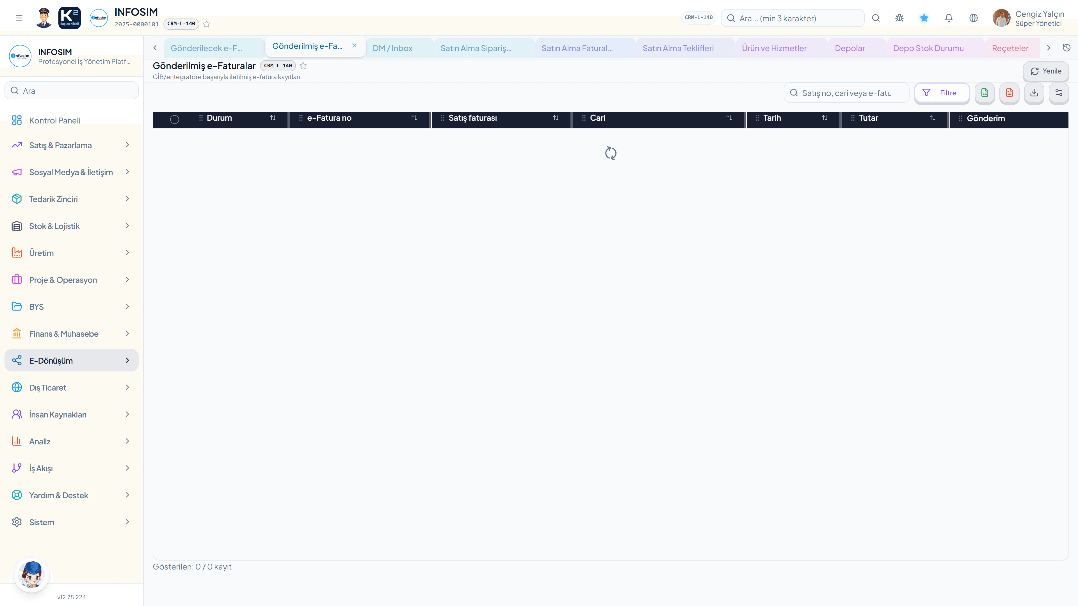Expand Proje & Operasyon menu
The height and width of the screenshot is (606, 1078).
[72, 280]
